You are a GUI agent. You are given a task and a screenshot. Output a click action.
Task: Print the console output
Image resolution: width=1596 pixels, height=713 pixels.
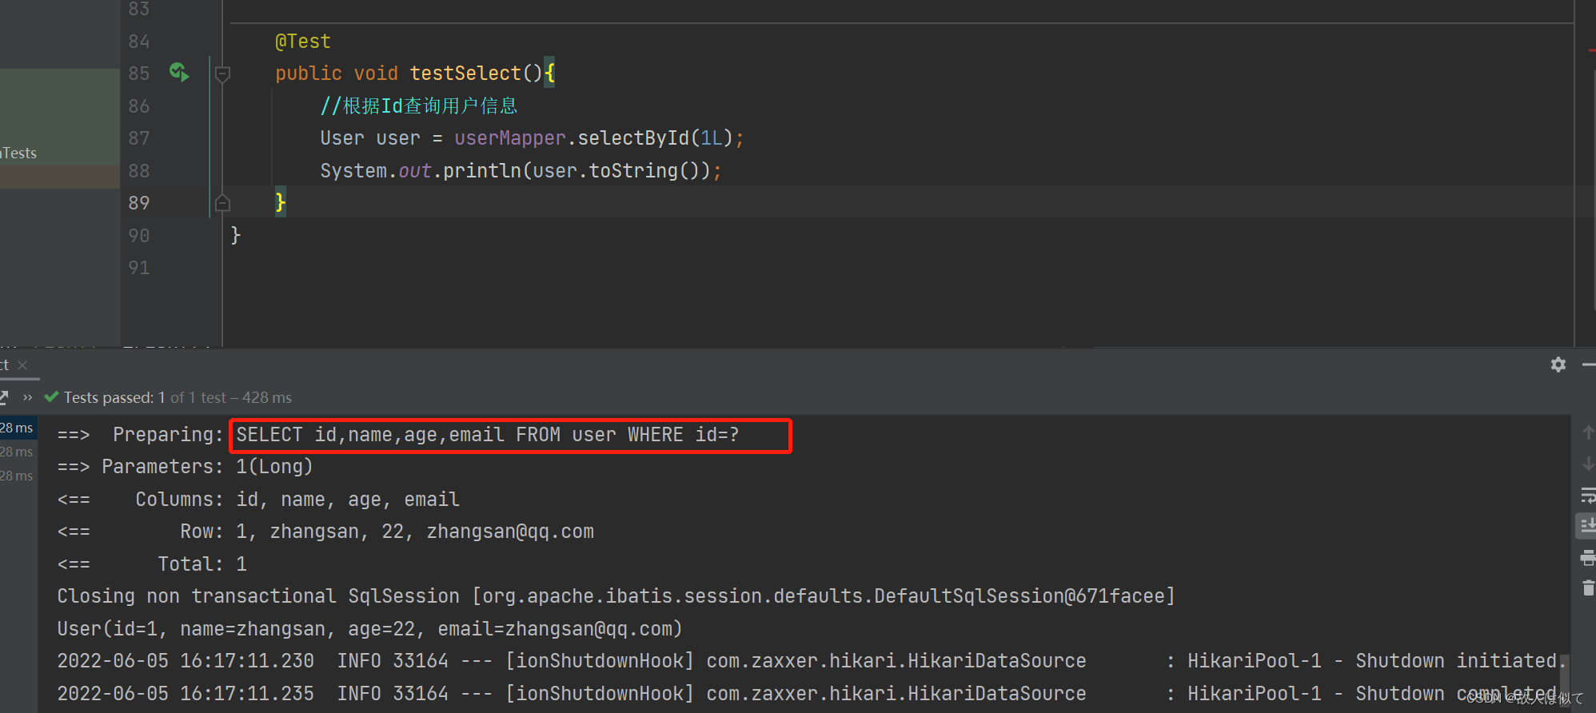click(x=1588, y=558)
